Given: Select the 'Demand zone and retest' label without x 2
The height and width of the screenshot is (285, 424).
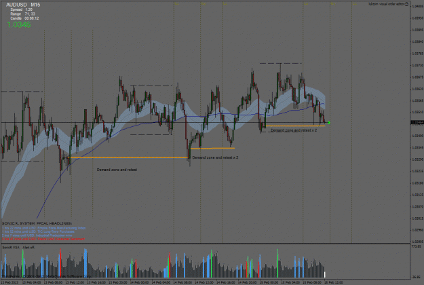Looking at the screenshot, I should (117, 170).
